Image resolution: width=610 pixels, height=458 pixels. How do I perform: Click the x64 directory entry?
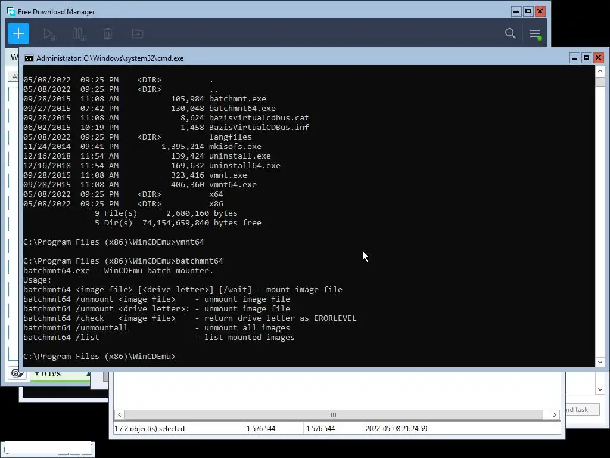tap(216, 194)
